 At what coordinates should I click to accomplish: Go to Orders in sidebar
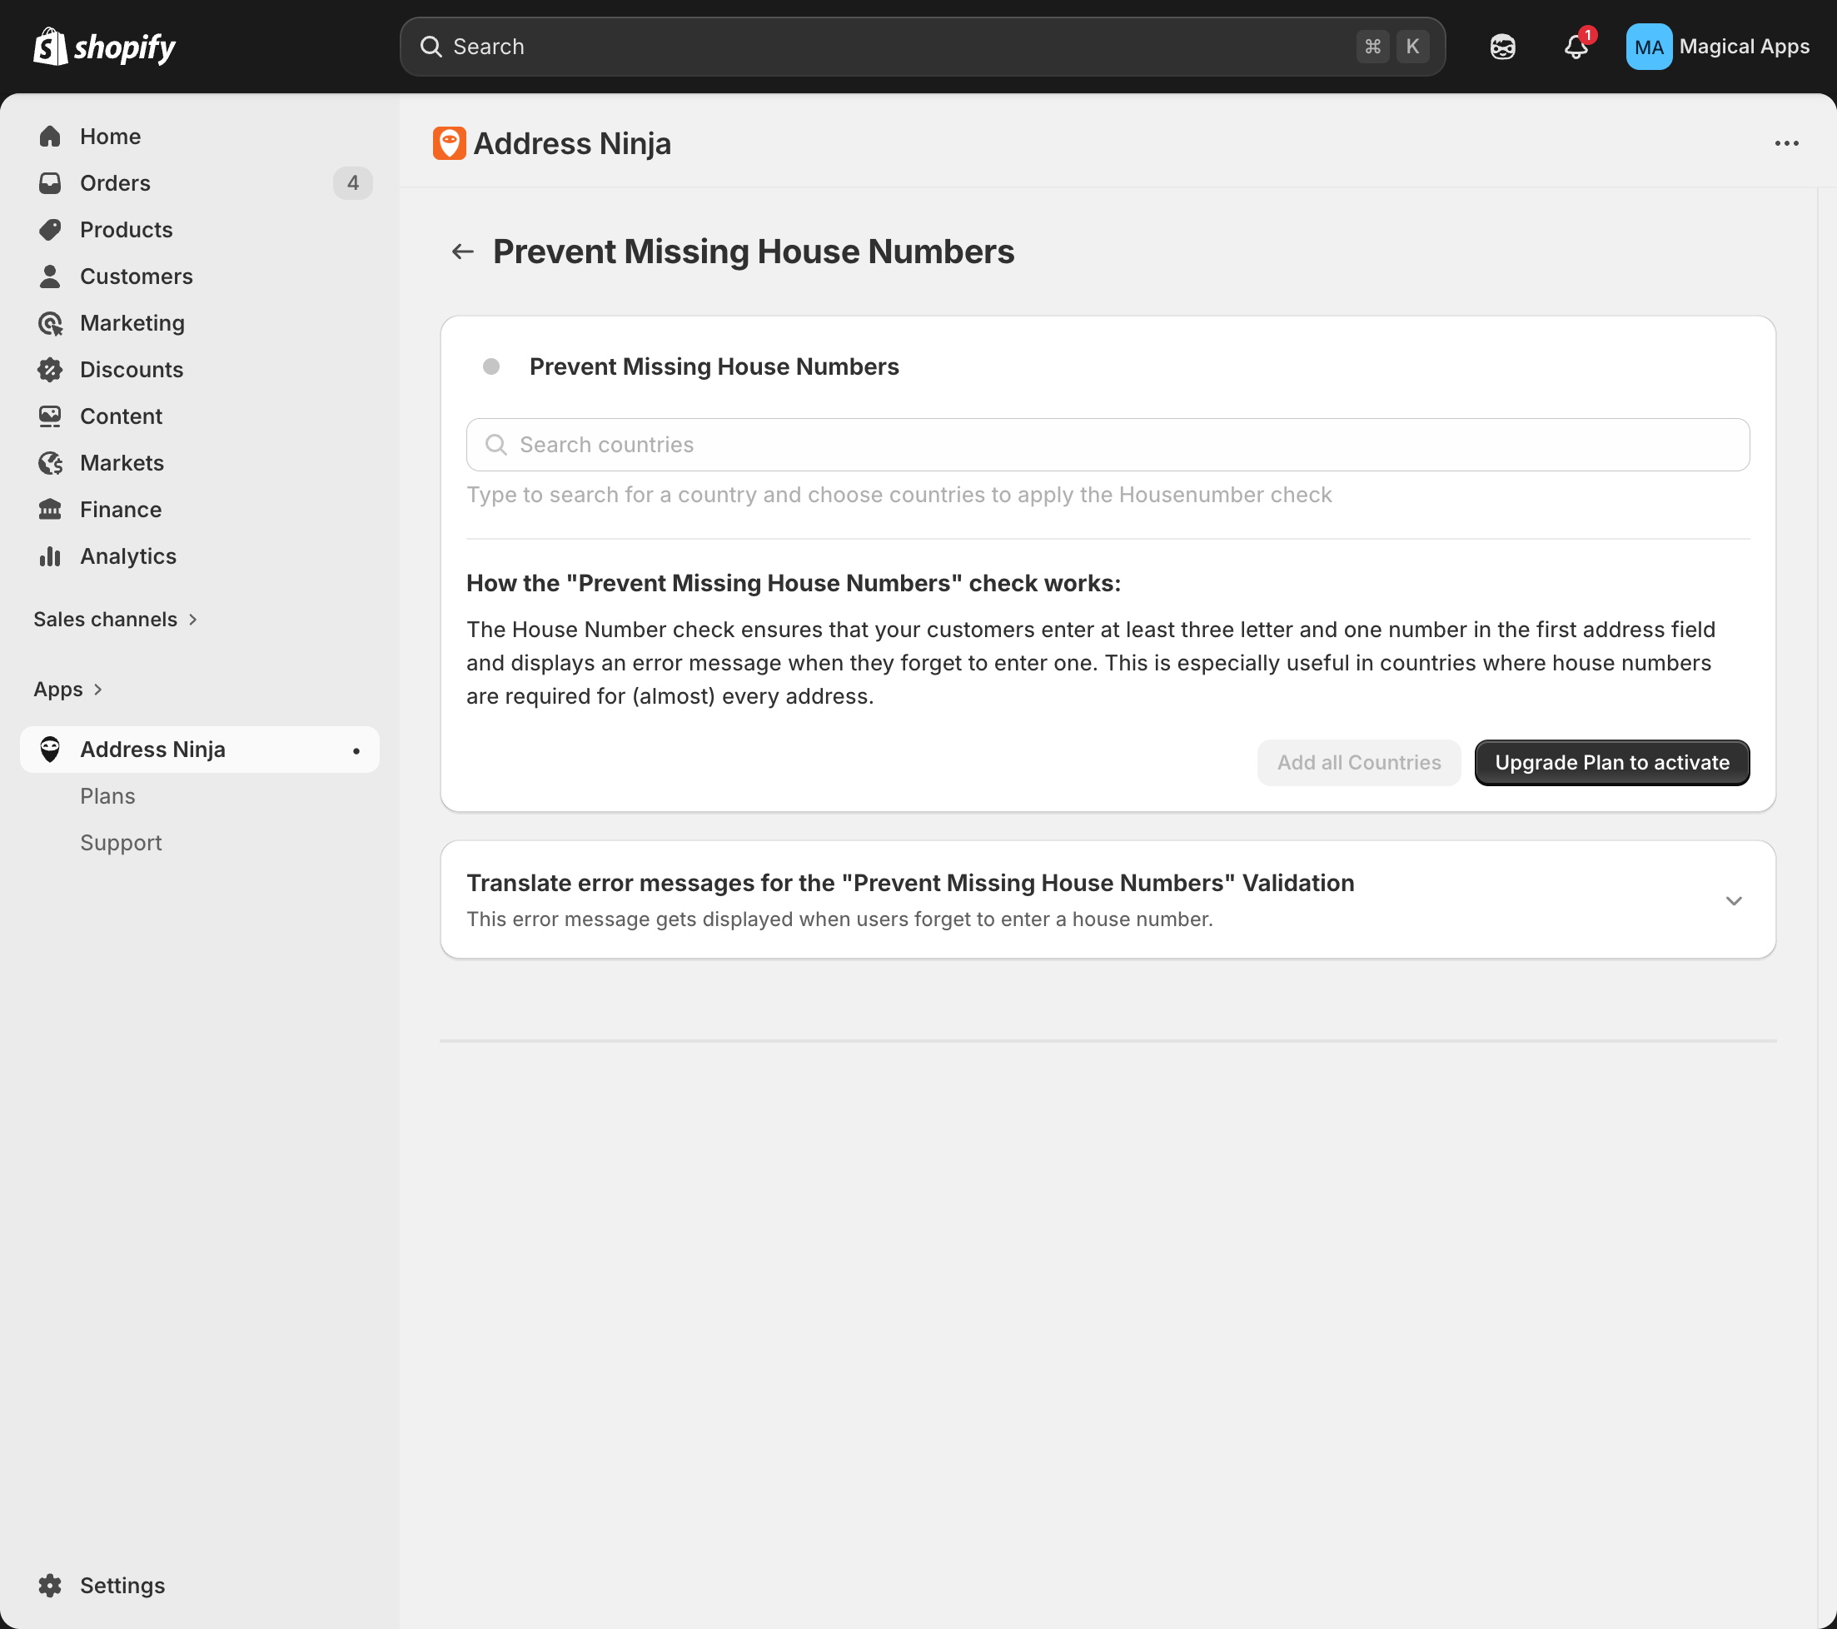click(115, 183)
